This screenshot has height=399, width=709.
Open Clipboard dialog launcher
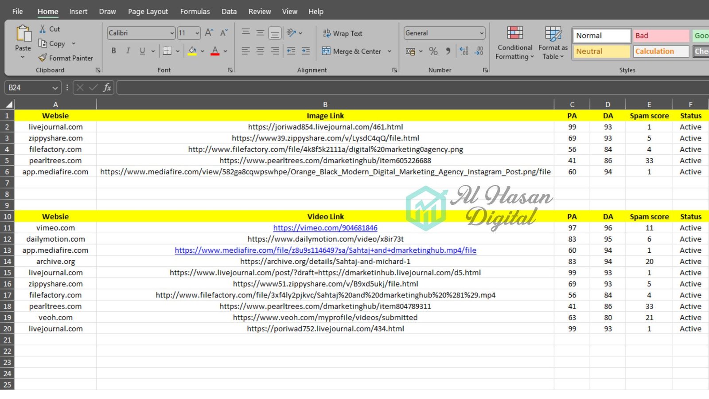pyautogui.click(x=98, y=70)
